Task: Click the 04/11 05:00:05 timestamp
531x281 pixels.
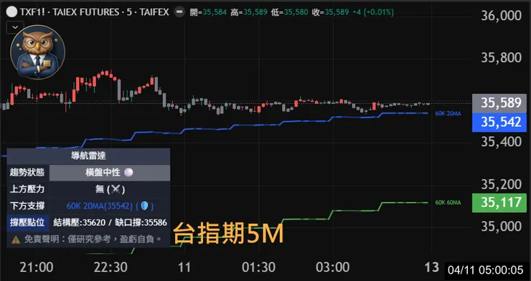Action: (486, 270)
